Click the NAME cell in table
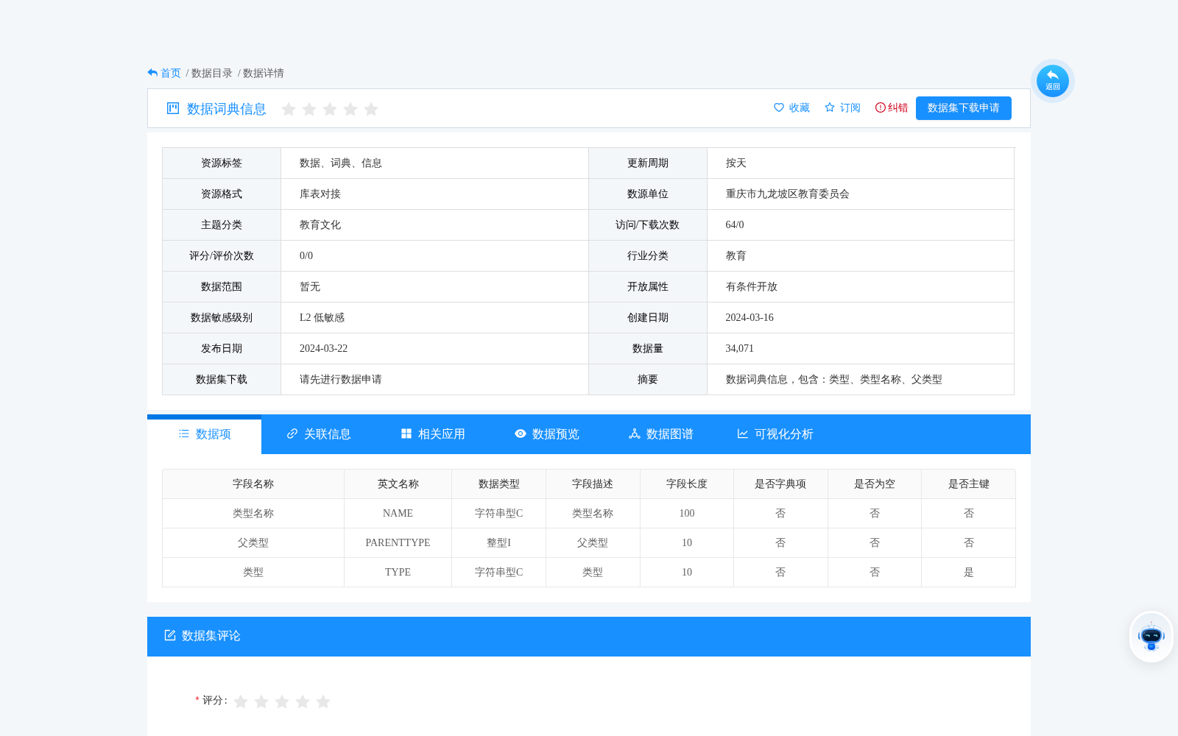This screenshot has width=1178, height=736. [398, 513]
